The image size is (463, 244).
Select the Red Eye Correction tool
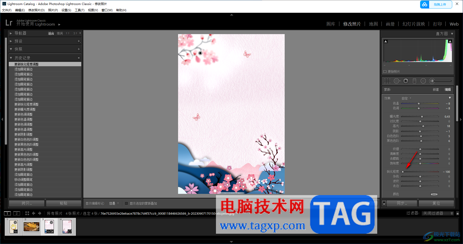click(406, 81)
